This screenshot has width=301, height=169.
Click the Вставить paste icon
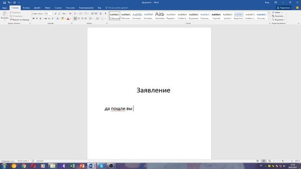[5, 14]
